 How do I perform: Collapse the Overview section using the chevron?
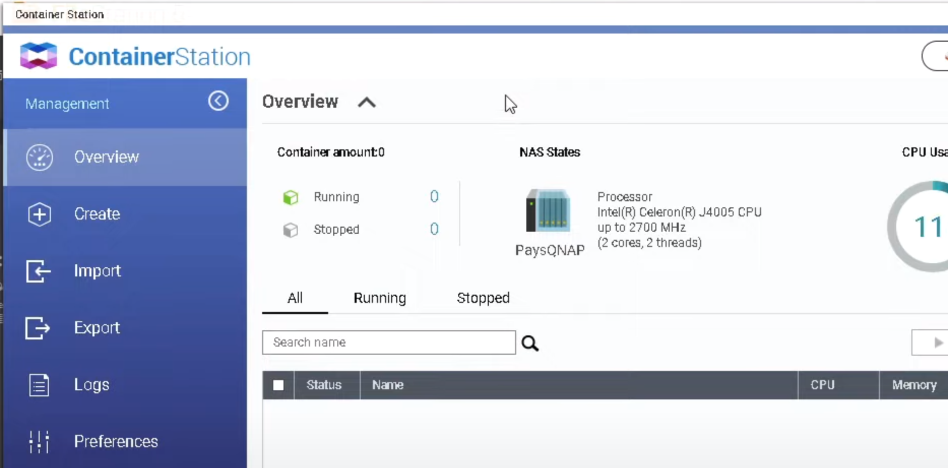pos(366,102)
